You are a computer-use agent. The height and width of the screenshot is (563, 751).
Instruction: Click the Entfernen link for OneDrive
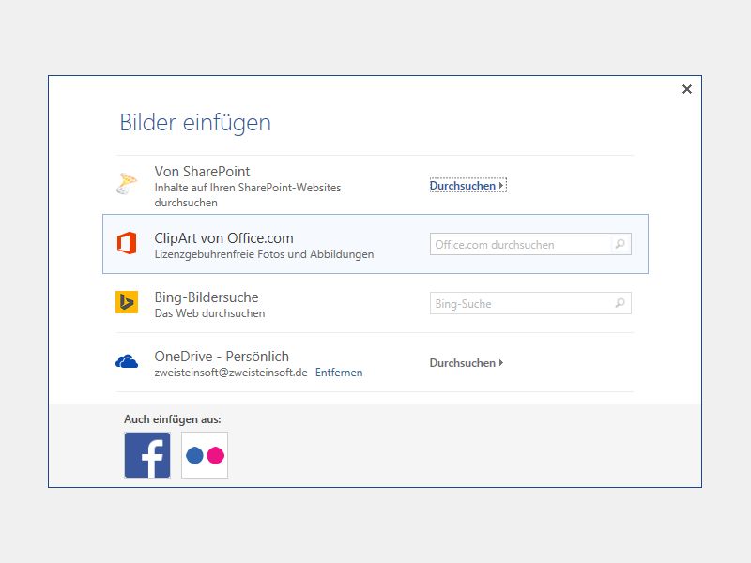coord(339,373)
